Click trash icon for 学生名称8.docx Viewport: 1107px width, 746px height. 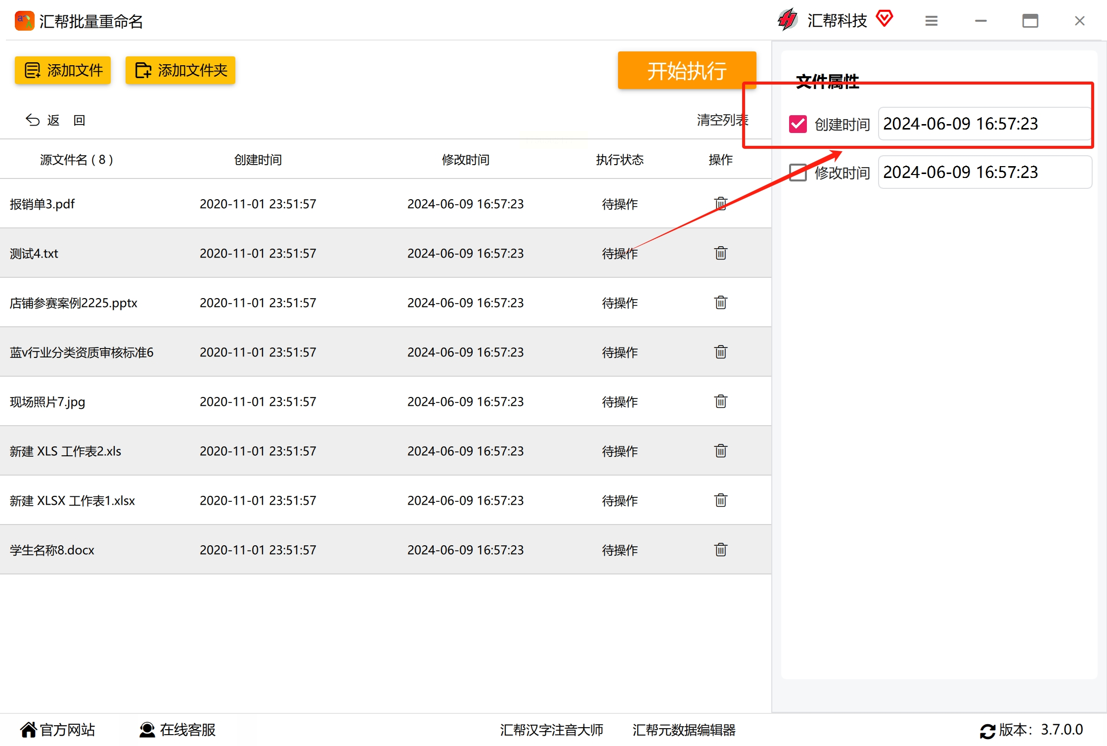click(x=720, y=550)
